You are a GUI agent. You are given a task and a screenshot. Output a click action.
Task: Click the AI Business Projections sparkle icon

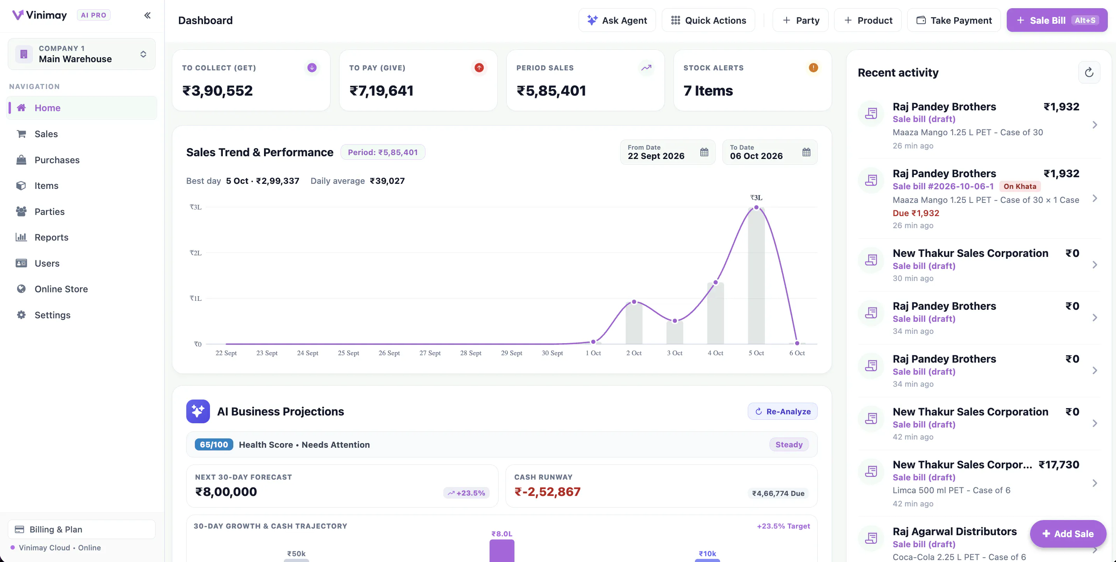click(x=198, y=411)
